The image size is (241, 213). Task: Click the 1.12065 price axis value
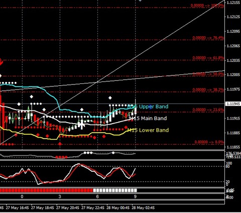[x=233, y=46]
